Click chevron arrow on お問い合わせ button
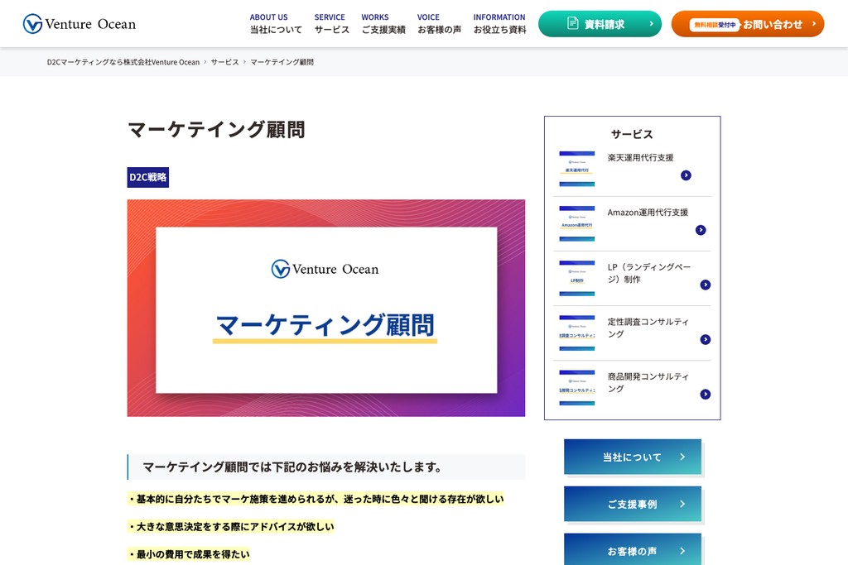 [x=813, y=24]
